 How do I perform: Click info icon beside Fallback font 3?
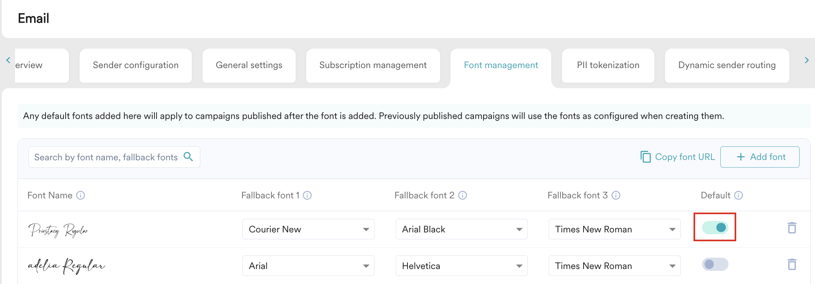(616, 195)
